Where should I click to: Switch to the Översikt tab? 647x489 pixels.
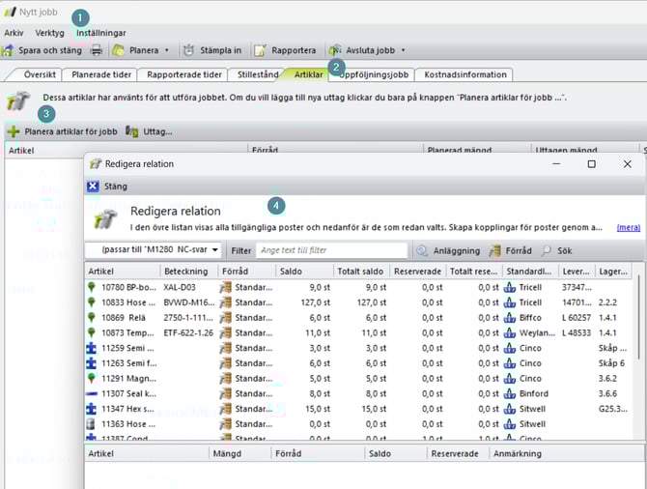click(x=40, y=74)
